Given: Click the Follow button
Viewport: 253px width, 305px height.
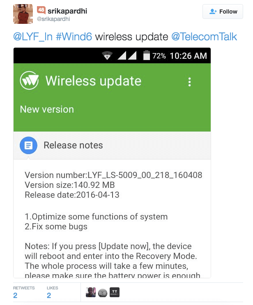Looking at the screenshot, I should pyautogui.click(x=223, y=12).
